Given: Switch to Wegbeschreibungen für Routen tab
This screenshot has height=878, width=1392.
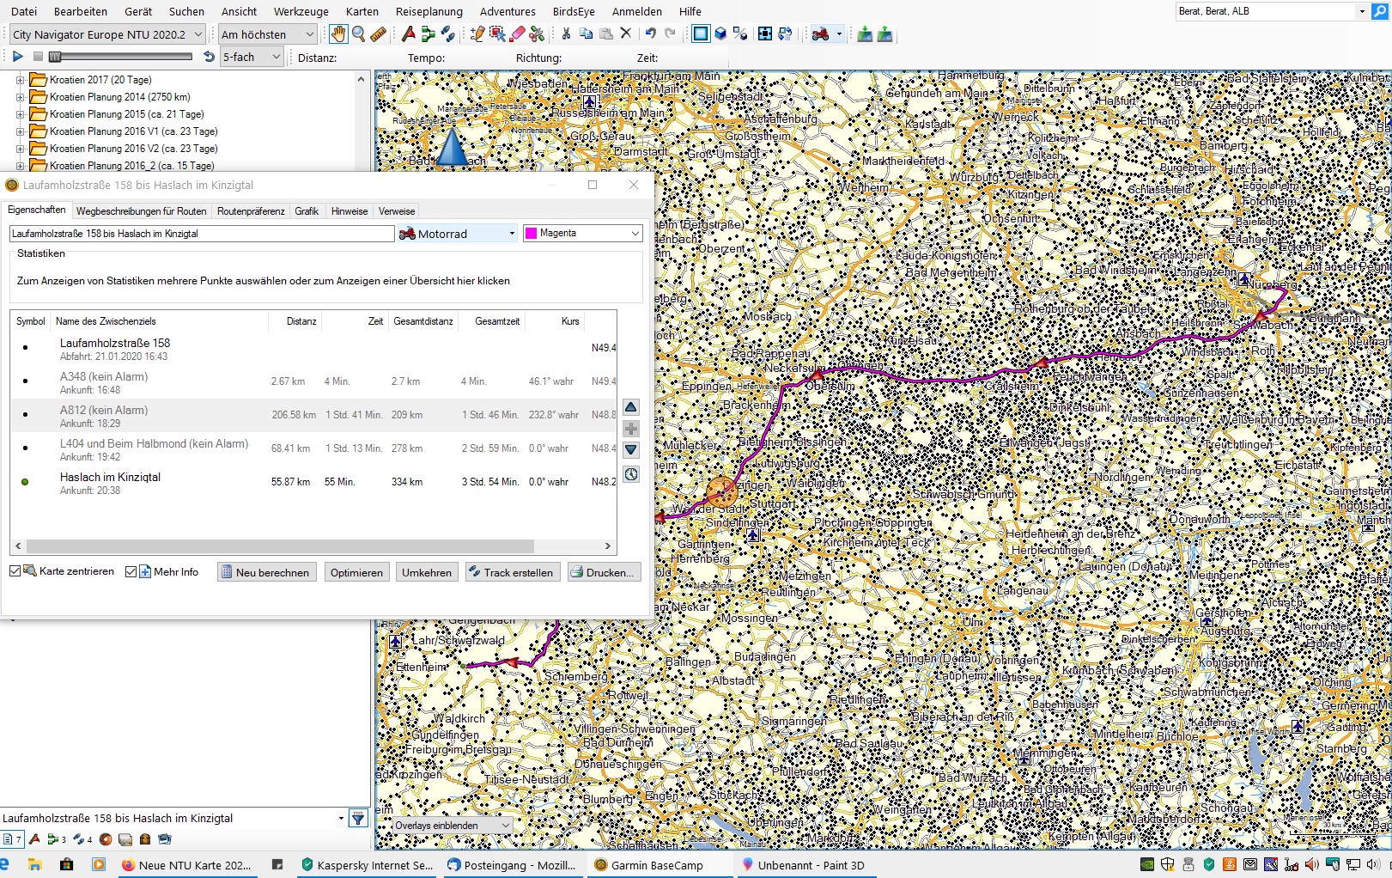Looking at the screenshot, I should coord(141,211).
